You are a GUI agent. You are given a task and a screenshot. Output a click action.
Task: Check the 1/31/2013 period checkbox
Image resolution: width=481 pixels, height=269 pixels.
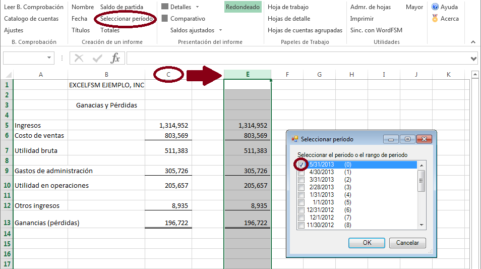point(301,195)
